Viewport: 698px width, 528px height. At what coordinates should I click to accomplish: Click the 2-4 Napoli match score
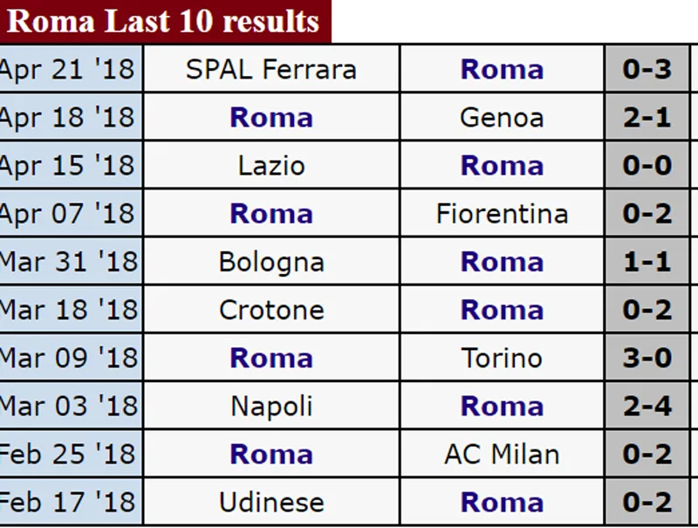tap(647, 406)
